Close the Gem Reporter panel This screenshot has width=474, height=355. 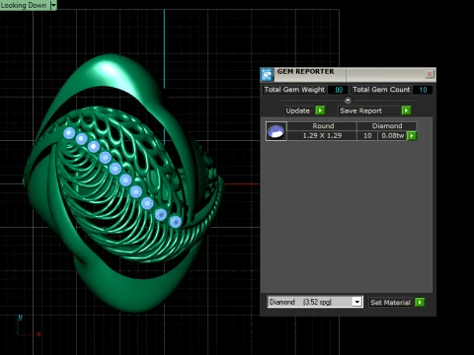click(430, 74)
